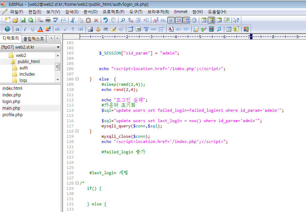306x212 pixels.
Task: Toggle auto indent button
Action: (179, 20)
